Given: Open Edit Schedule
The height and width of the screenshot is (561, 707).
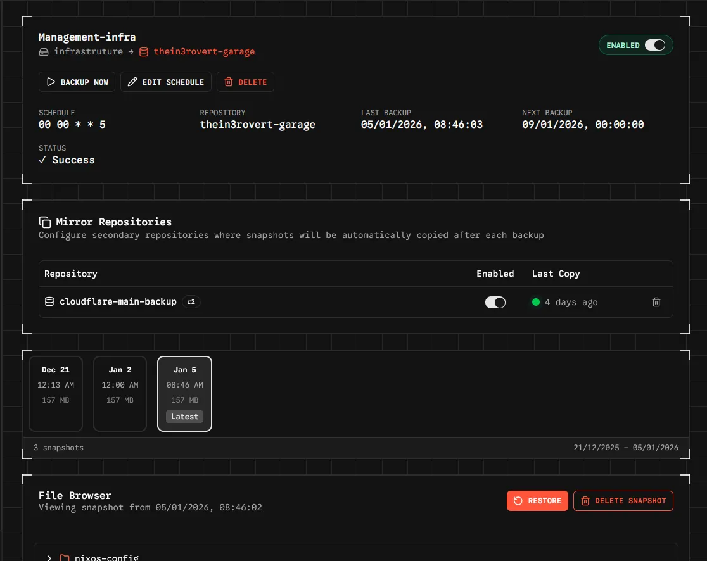Looking at the screenshot, I should coord(166,82).
